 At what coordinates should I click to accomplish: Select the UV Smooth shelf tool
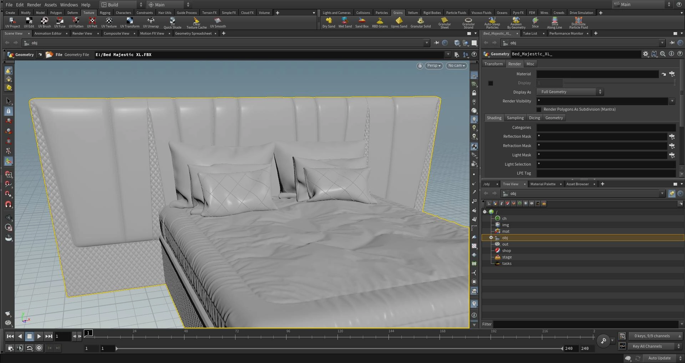218,23
